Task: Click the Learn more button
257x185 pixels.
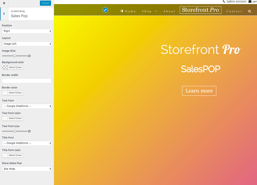Action: click(199, 91)
